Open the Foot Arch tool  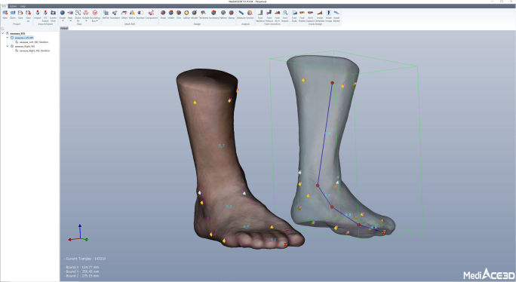277,16
